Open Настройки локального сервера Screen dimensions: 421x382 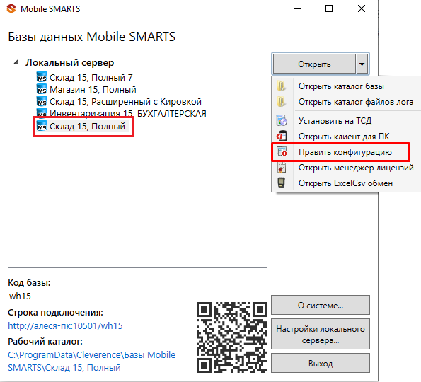point(321,334)
